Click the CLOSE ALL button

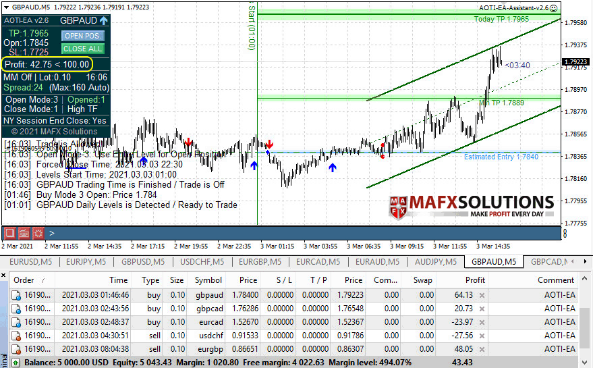click(82, 49)
